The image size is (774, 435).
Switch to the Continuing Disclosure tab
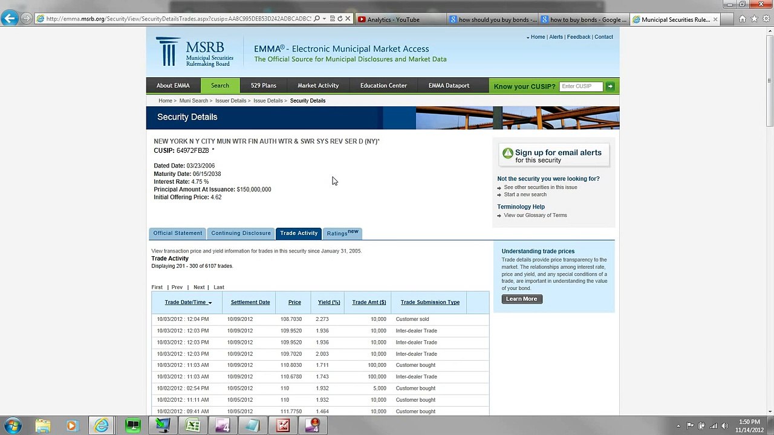[241, 233]
